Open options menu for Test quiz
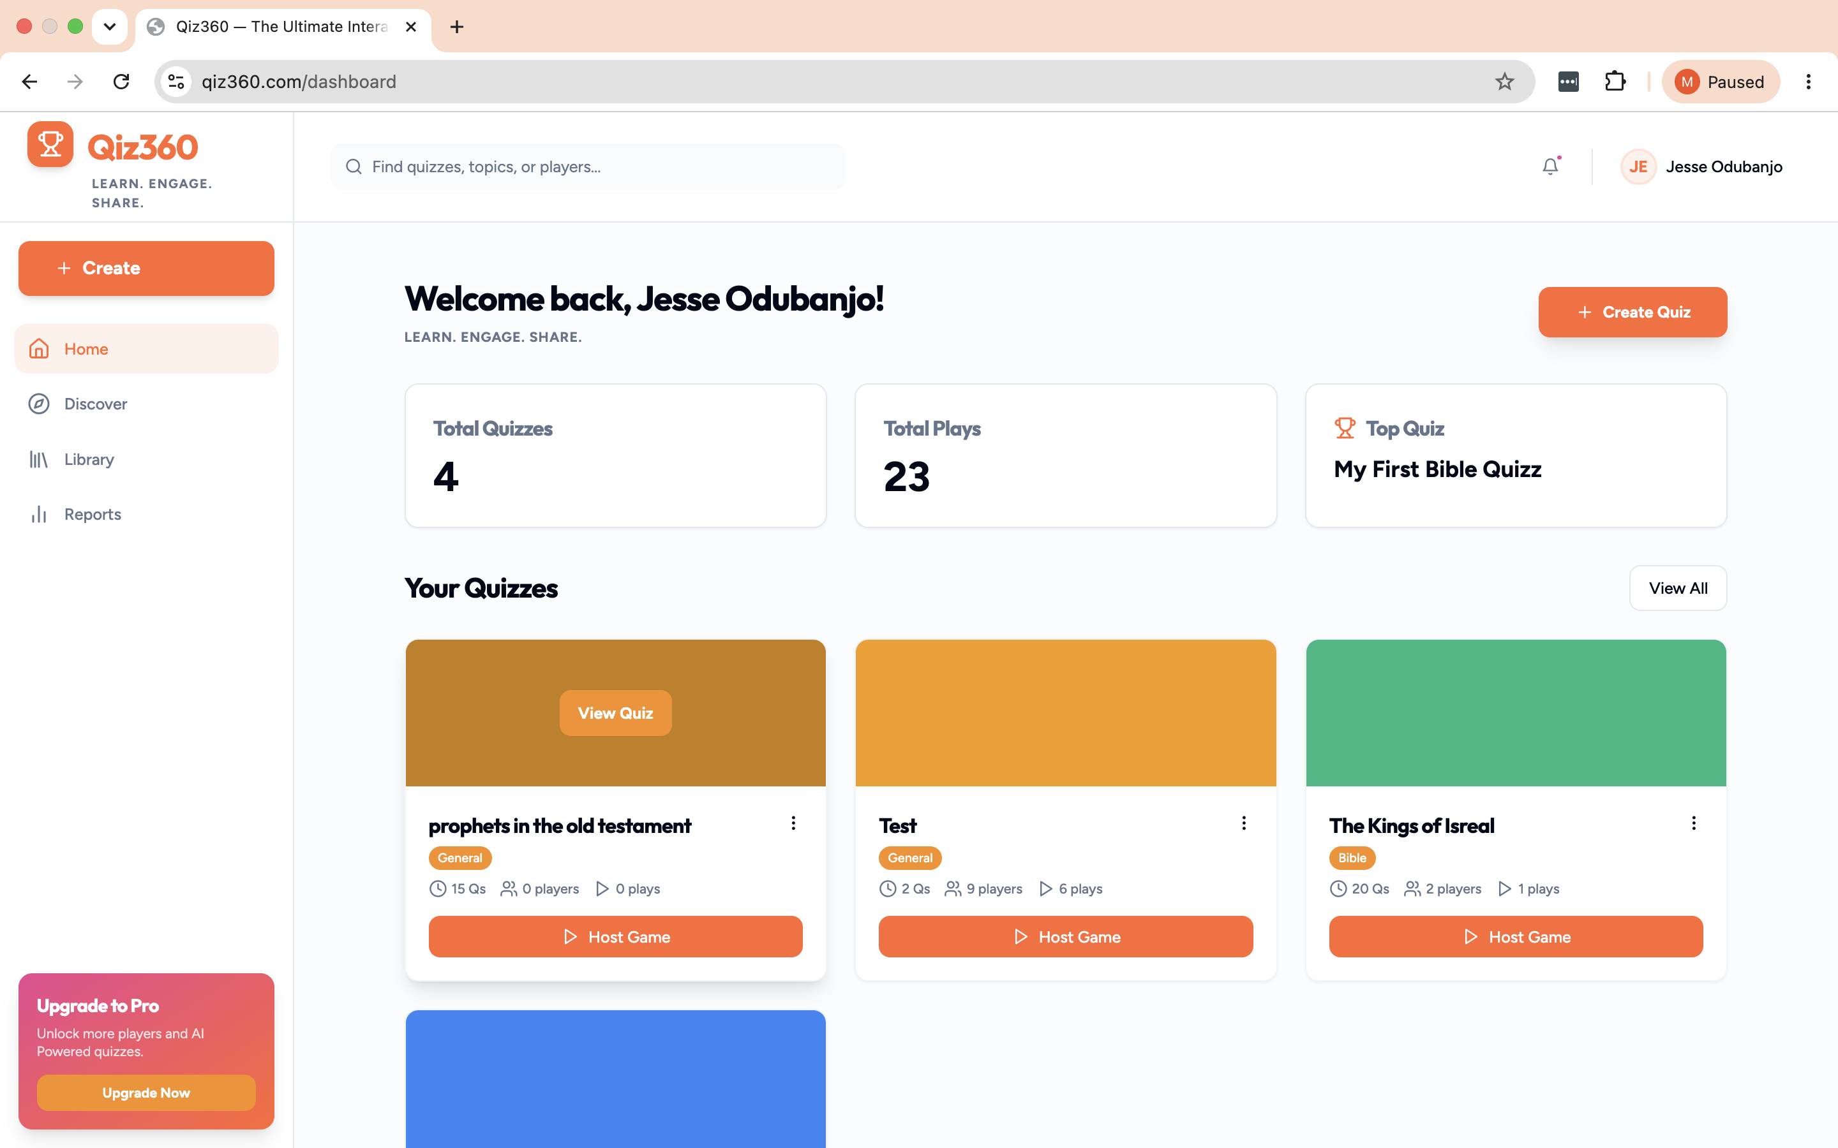Screen dimensions: 1838x1148 [x=1243, y=823]
